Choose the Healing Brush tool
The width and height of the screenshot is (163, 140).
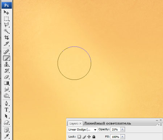coord(6,52)
